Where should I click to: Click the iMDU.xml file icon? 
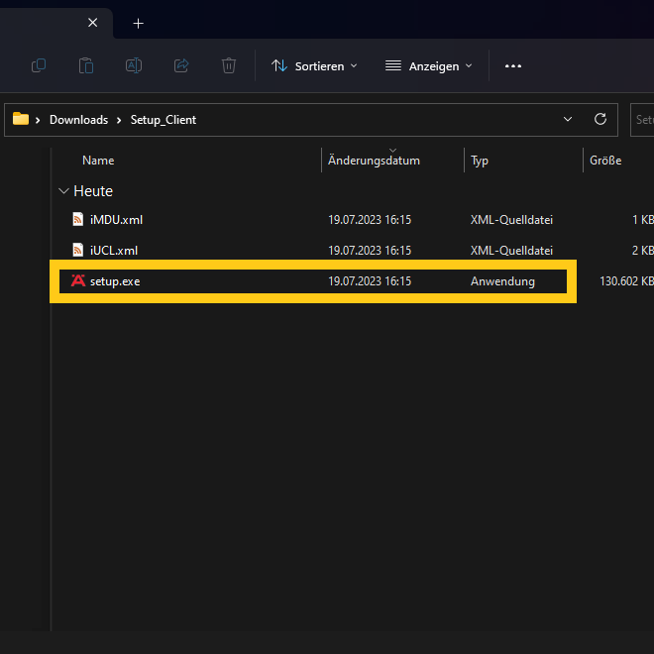[78, 219]
